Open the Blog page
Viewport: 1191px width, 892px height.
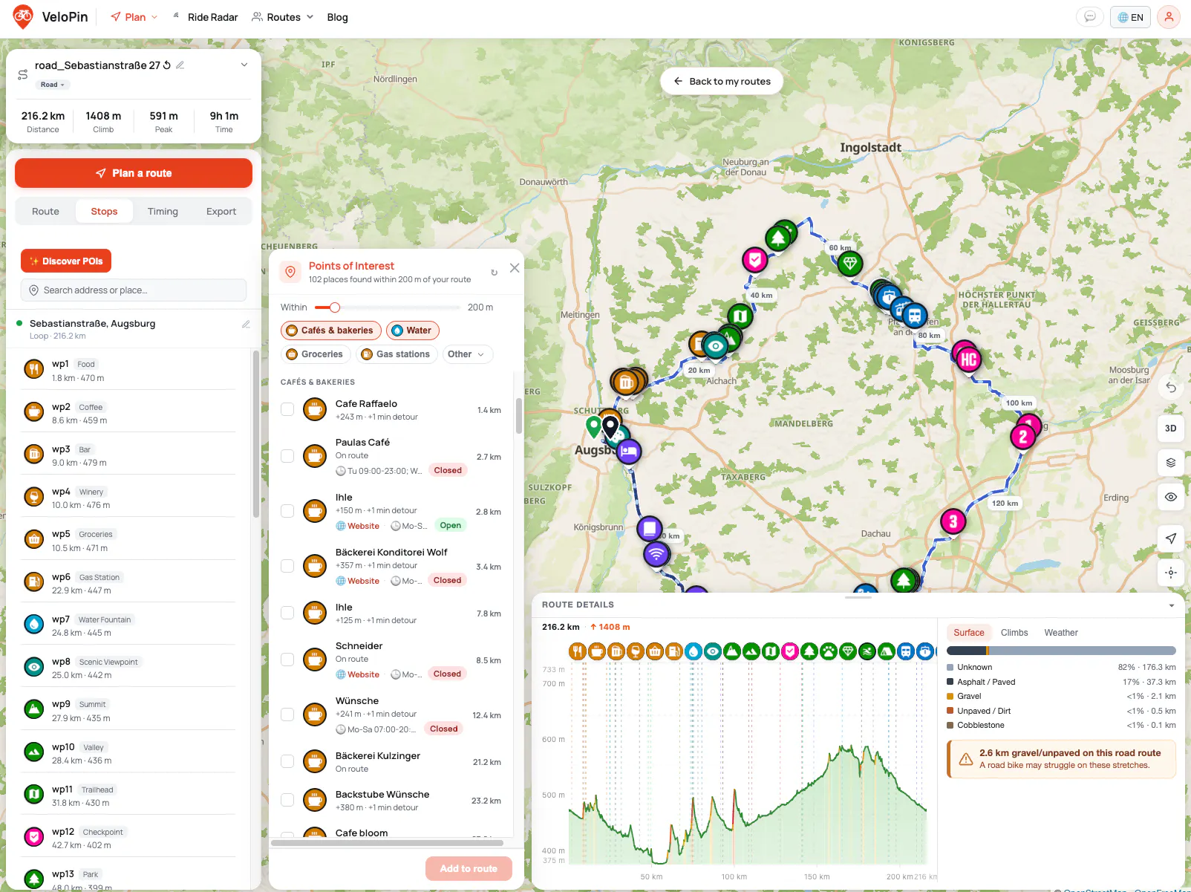coord(337,17)
